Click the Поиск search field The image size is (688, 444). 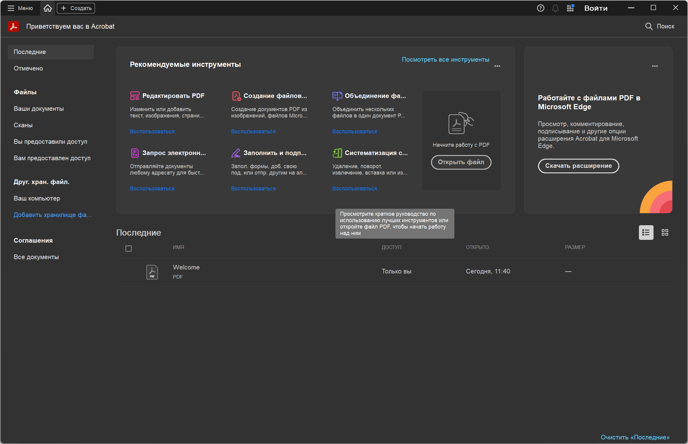[660, 26]
